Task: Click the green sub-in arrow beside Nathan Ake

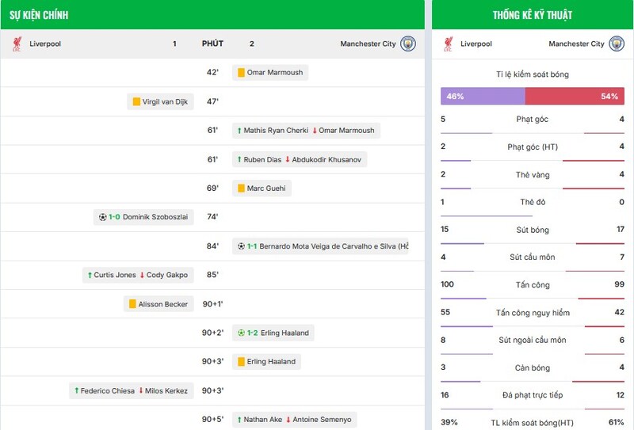Action: (239, 420)
